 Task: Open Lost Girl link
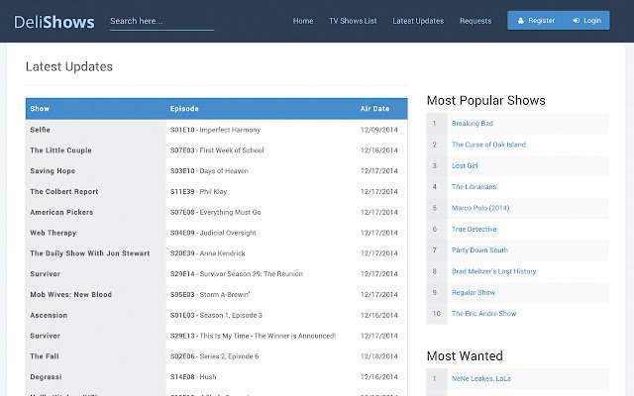click(465, 165)
